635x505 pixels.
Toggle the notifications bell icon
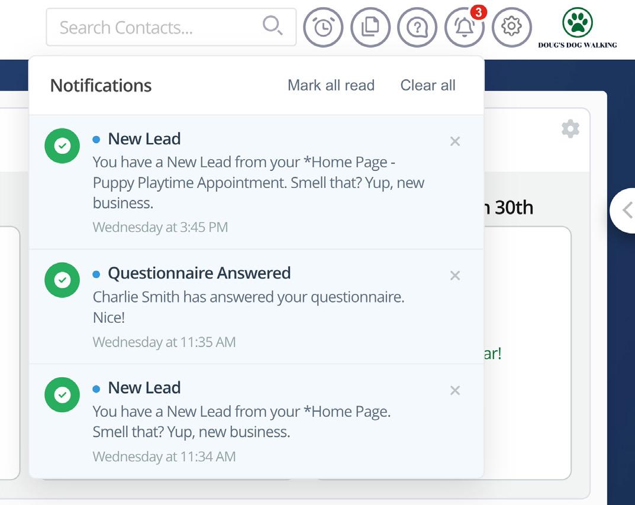click(x=464, y=27)
